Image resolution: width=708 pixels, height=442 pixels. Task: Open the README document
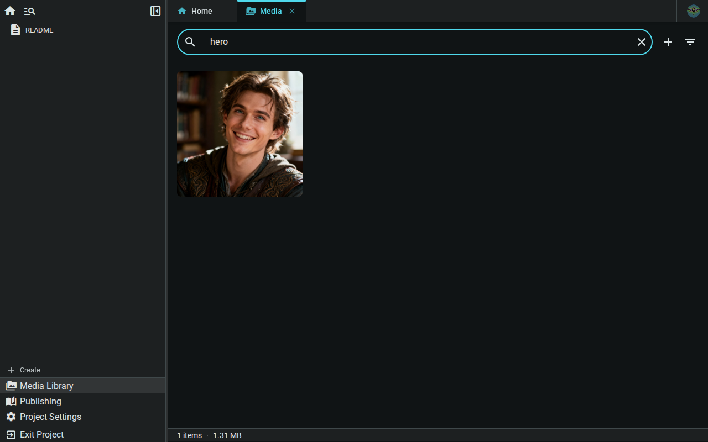pyautogui.click(x=83, y=30)
